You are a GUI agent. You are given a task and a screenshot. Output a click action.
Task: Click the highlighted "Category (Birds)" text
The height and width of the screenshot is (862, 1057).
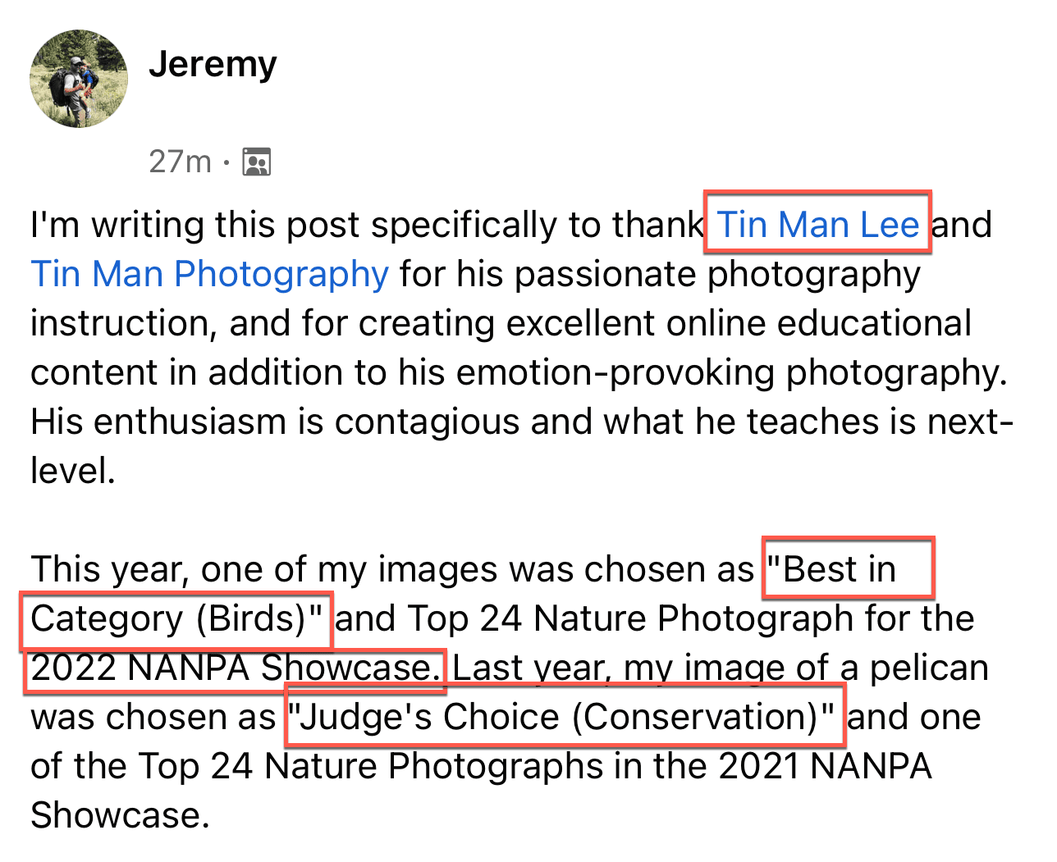176,618
